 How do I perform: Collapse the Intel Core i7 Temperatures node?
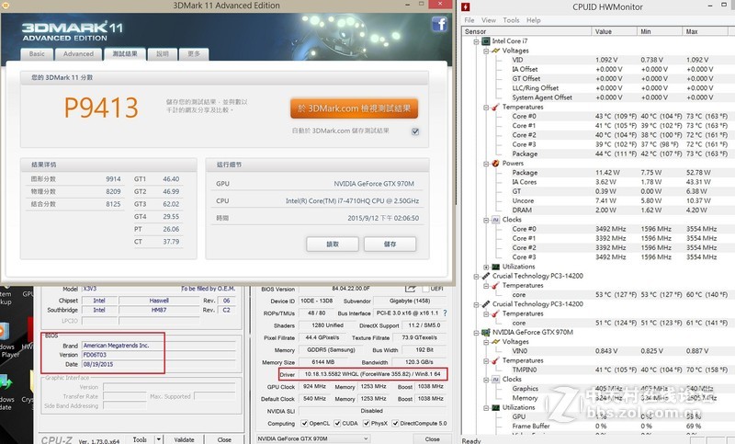pos(486,107)
